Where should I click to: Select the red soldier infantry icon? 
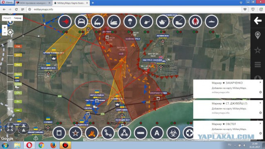(x=195, y=22)
